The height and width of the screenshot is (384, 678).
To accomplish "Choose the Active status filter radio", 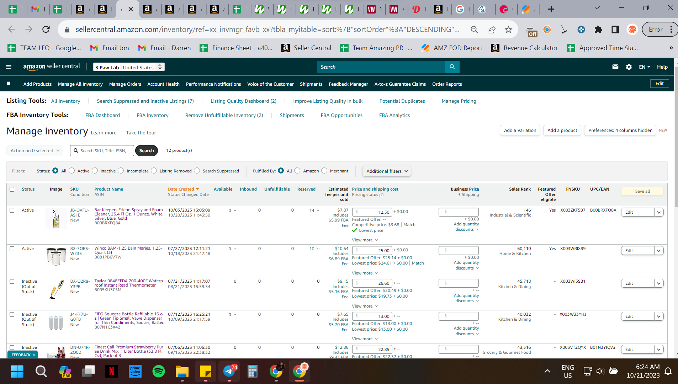I will pos(72,171).
